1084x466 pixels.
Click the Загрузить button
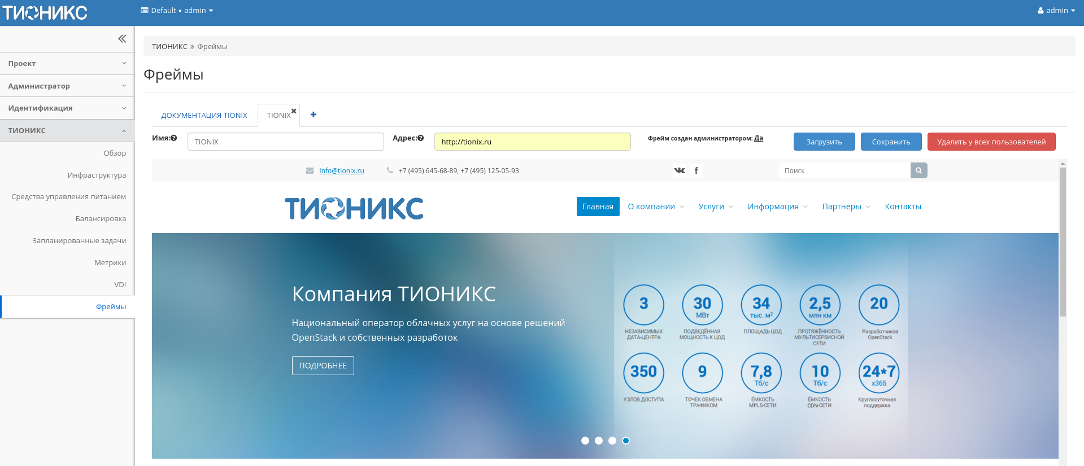pos(824,142)
